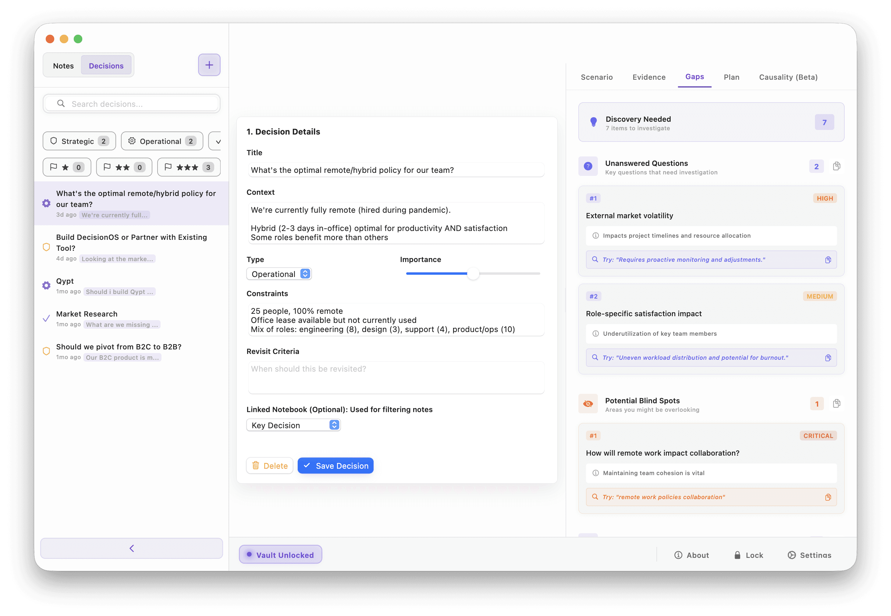
Task: Switch to the Notes tab
Action: click(63, 66)
